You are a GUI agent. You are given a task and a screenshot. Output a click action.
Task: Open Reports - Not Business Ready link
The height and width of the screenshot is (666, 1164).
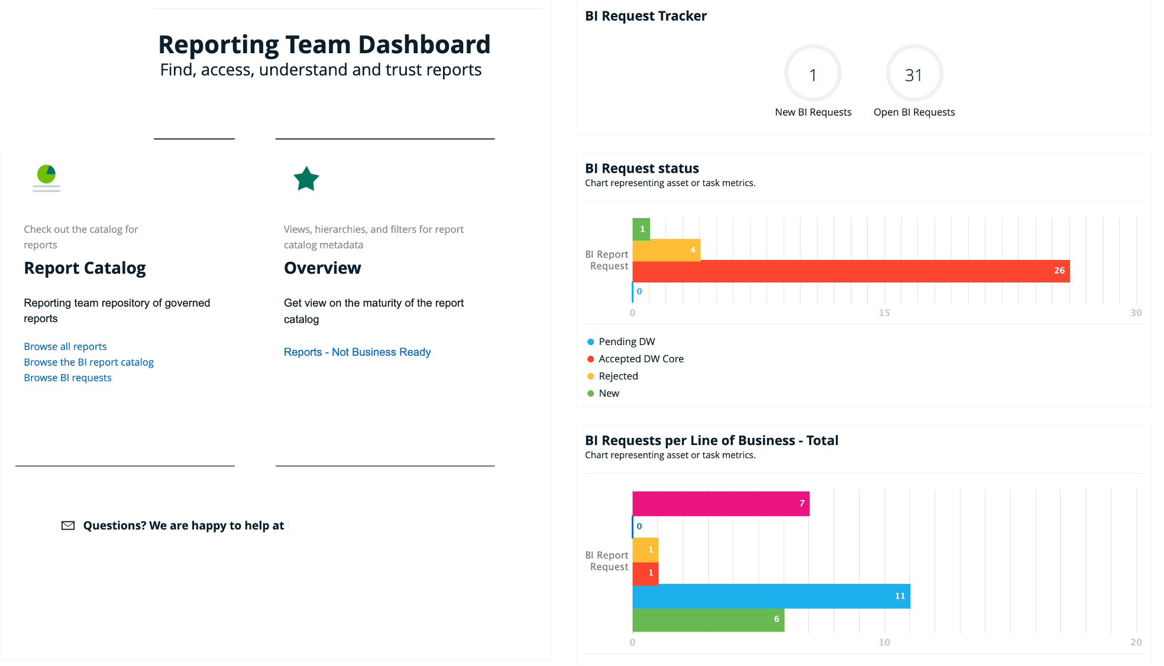tap(357, 352)
